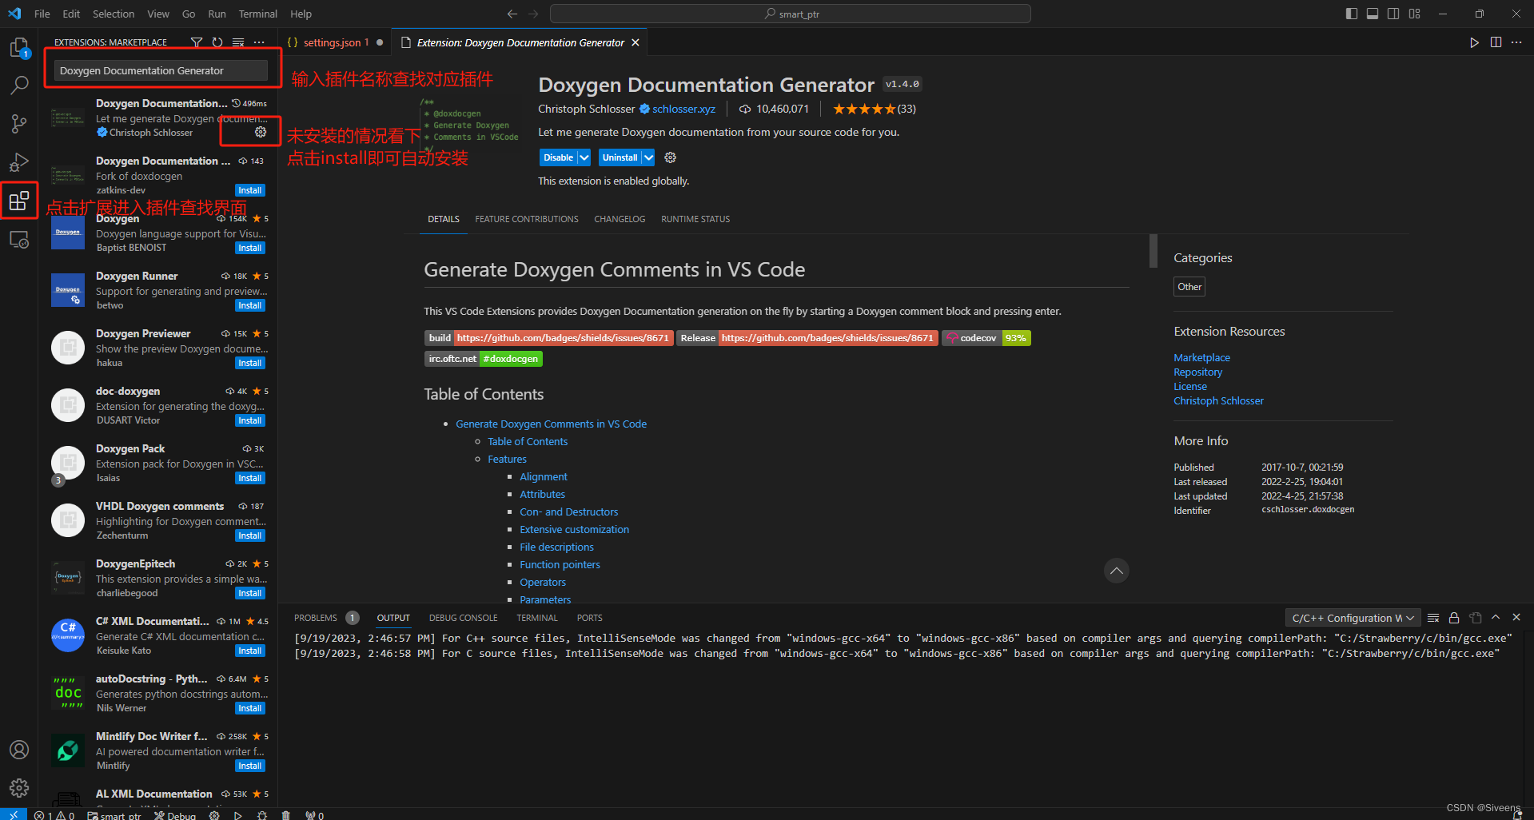Toggle bottom panel visibility
1534x820 pixels.
point(1373,14)
